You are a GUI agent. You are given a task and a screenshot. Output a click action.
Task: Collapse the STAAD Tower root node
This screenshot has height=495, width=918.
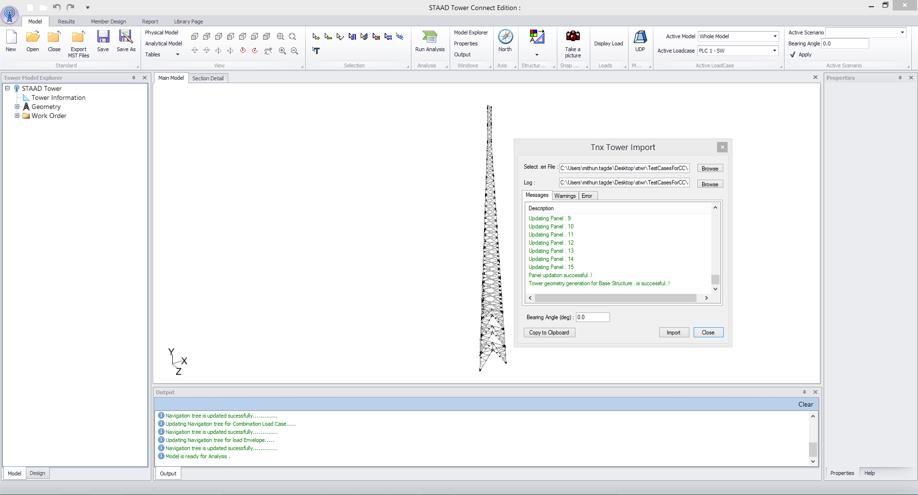(x=8, y=88)
